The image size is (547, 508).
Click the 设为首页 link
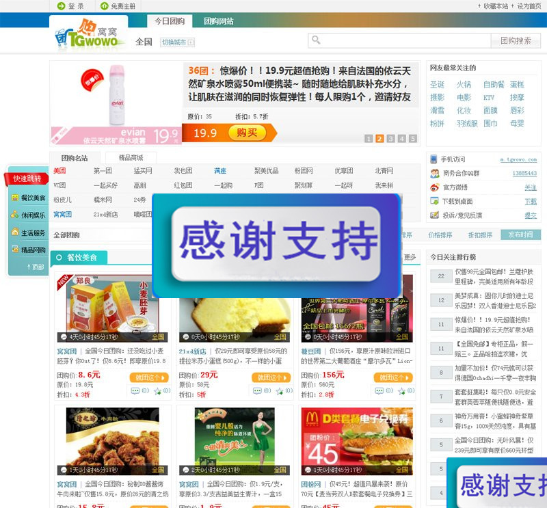click(x=529, y=6)
